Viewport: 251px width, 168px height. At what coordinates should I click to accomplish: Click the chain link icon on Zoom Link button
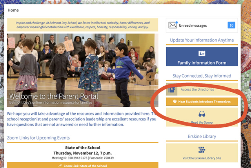[60, 166]
